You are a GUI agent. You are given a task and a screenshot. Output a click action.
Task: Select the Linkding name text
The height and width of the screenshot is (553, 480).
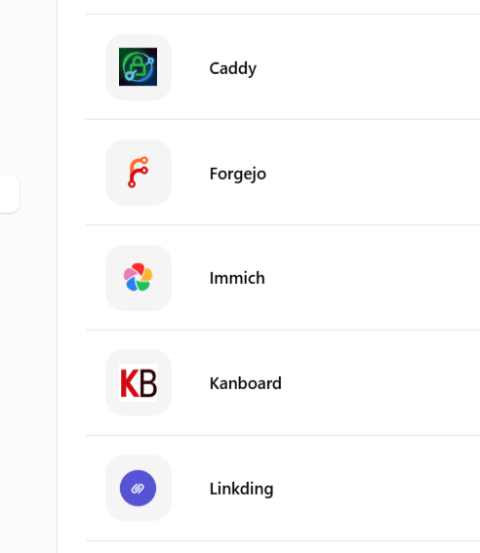pyautogui.click(x=241, y=489)
